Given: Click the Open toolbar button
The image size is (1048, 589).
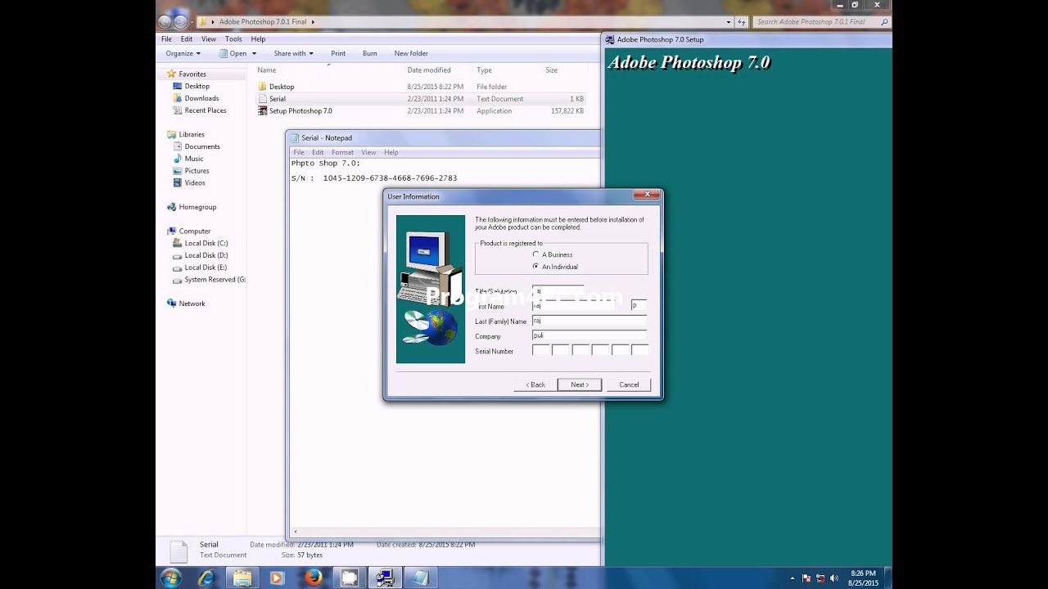Looking at the screenshot, I should [x=233, y=54].
